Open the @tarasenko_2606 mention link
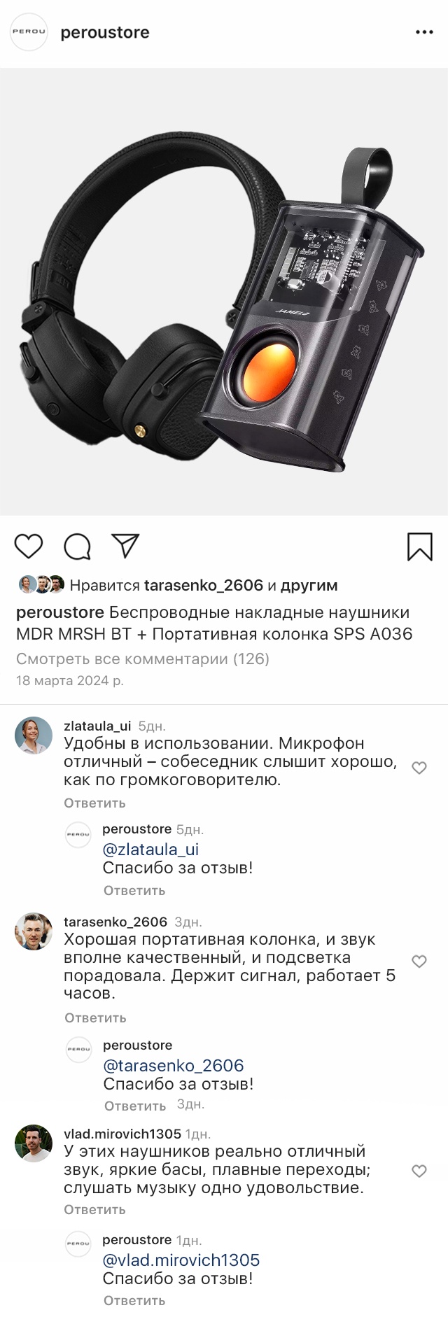The height and width of the screenshot is (1324, 448). 174,1066
